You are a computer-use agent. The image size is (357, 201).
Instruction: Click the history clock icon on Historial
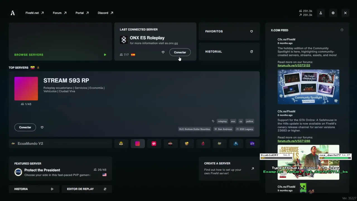click(x=252, y=52)
